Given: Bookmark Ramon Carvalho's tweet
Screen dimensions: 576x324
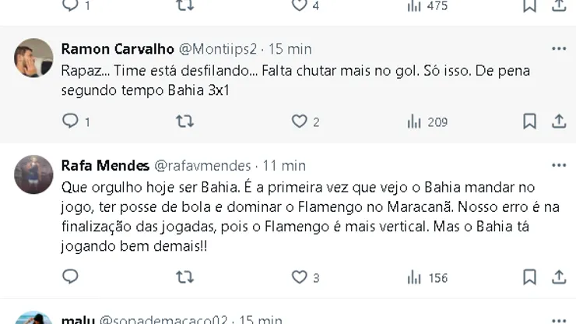Looking at the screenshot, I should [529, 121].
